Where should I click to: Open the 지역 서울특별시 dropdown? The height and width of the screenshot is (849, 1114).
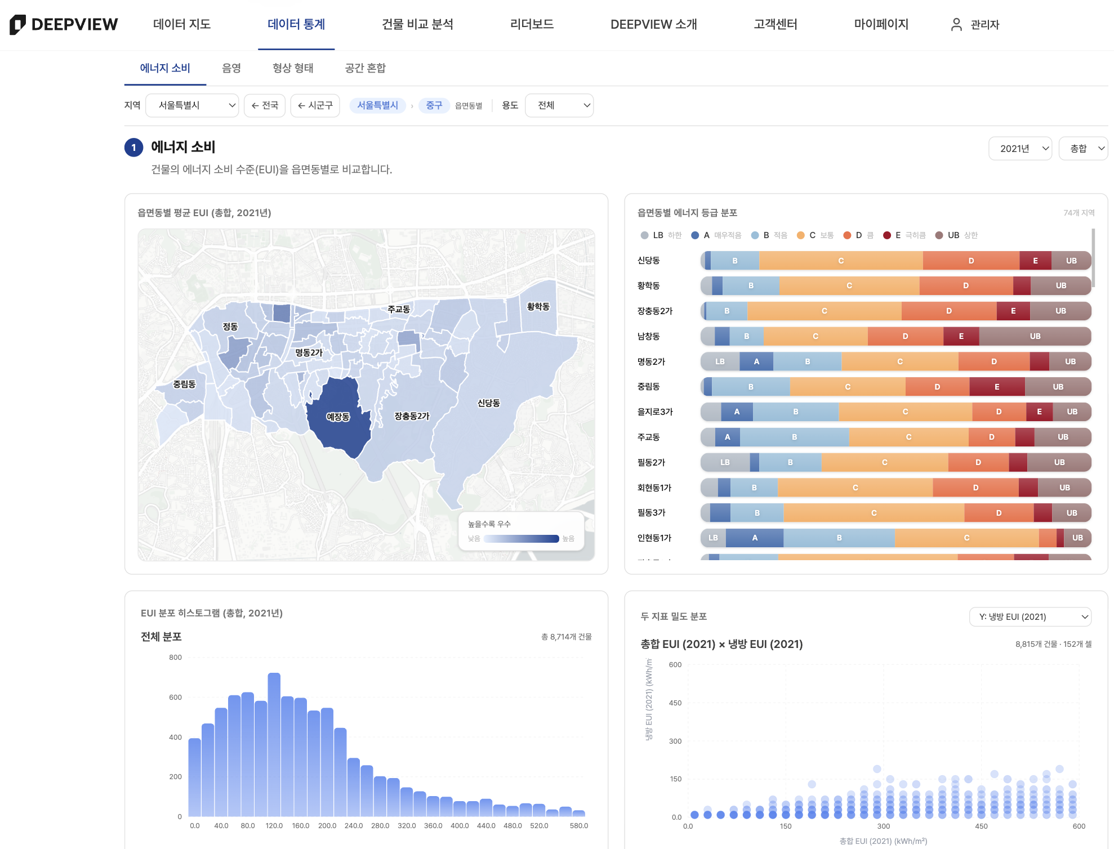pyautogui.click(x=192, y=105)
